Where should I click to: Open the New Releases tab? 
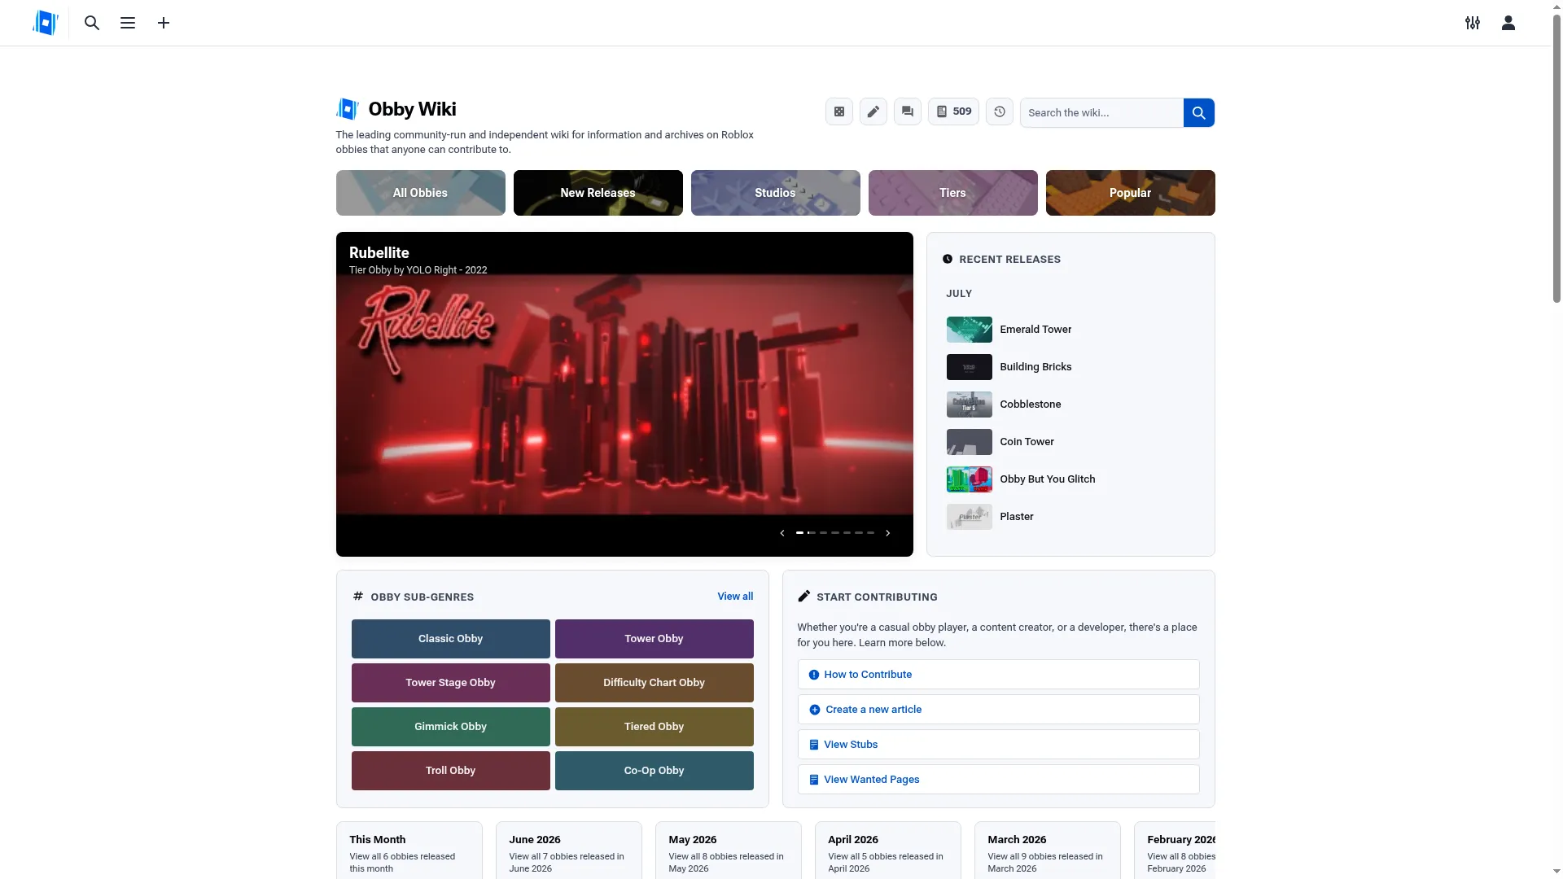tap(598, 193)
